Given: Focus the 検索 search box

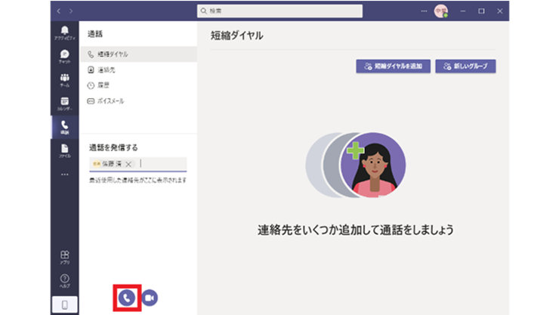Looking at the screenshot, I should point(279,11).
